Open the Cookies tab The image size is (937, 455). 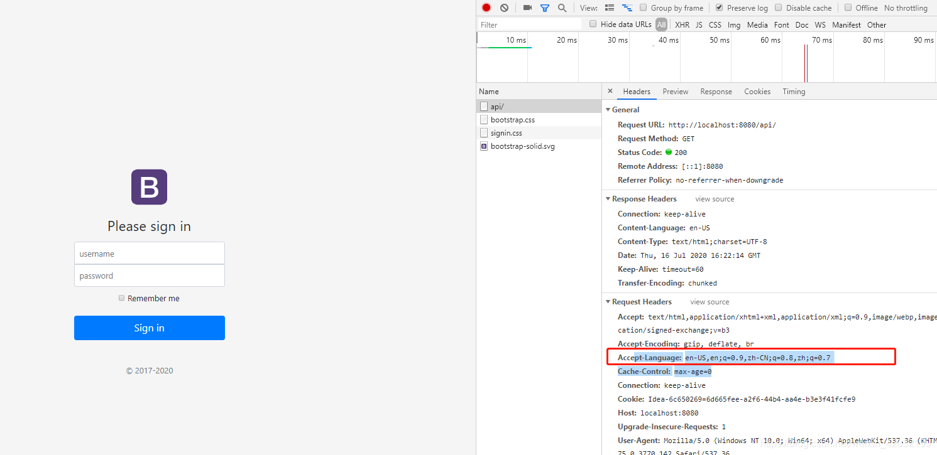tap(757, 92)
